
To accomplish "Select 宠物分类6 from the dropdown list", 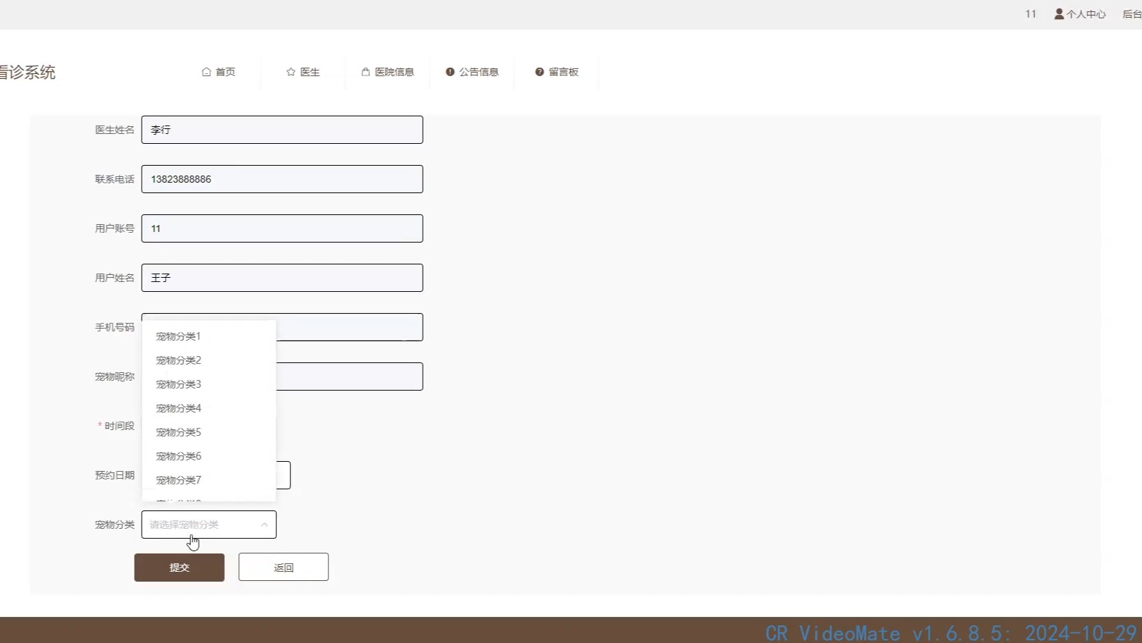I will coord(209,456).
